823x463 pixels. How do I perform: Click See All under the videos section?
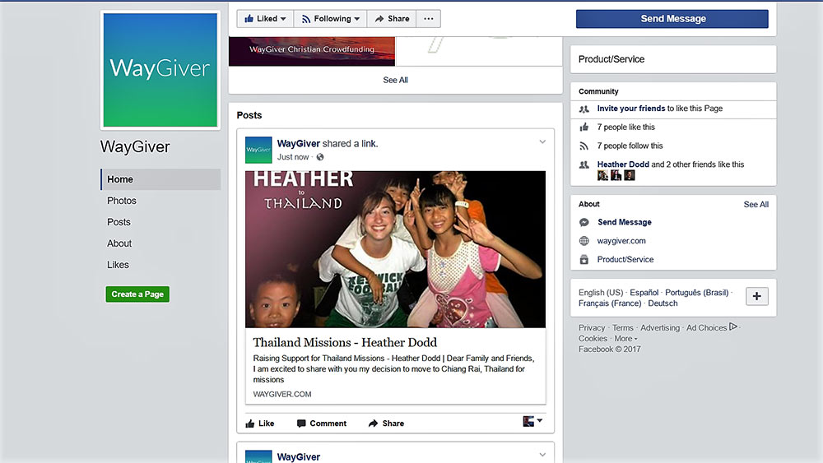pos(395,81)
